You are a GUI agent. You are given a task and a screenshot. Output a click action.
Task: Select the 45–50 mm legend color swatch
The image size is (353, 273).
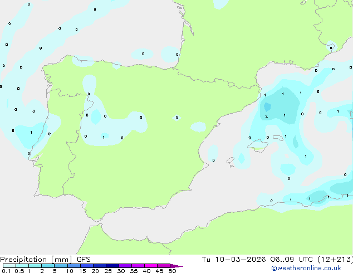coord(164,266)
